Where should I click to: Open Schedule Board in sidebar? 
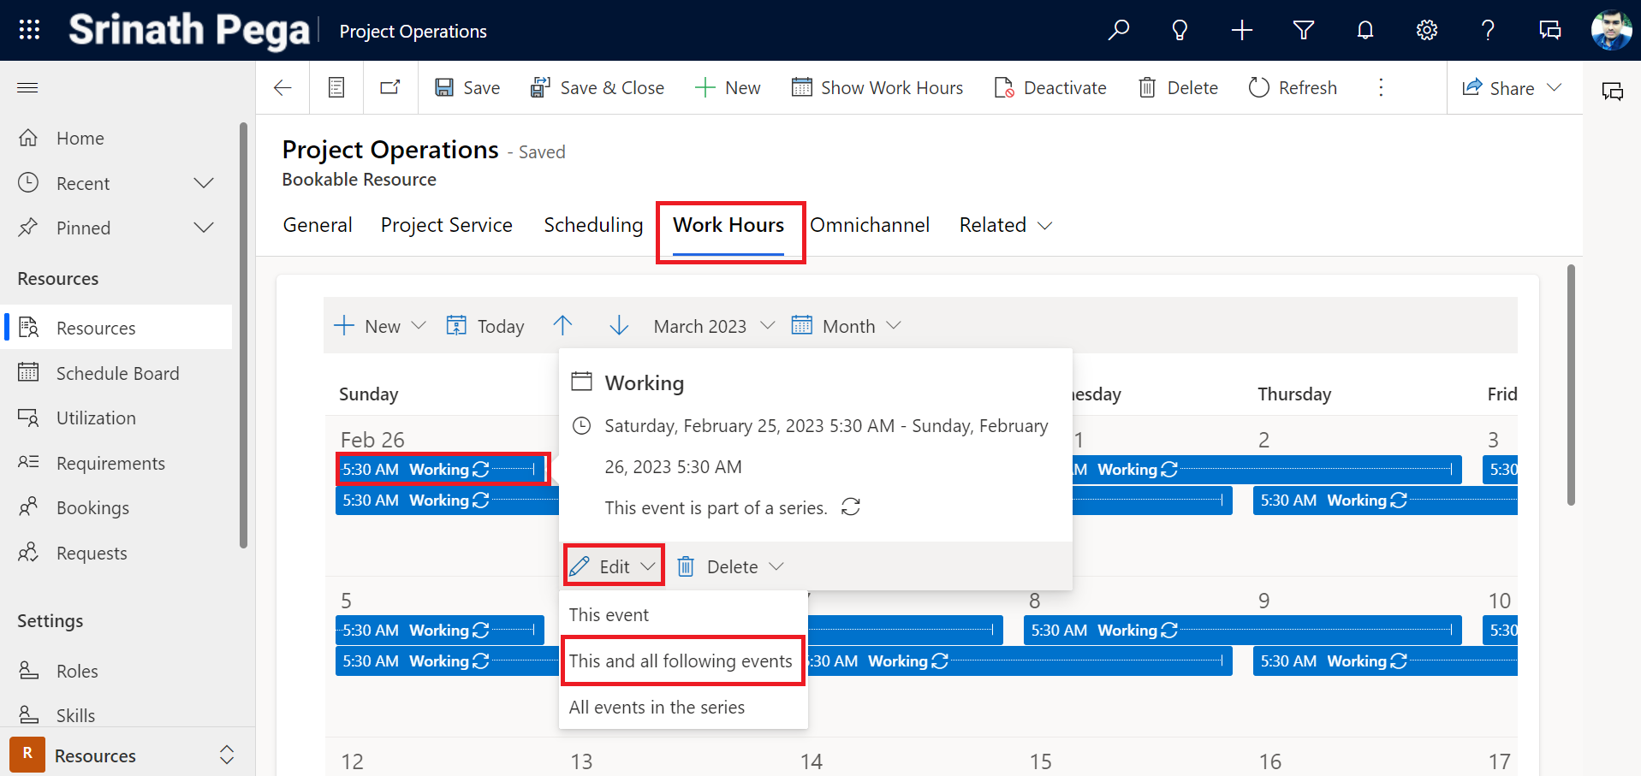click(x=117, y=373)
